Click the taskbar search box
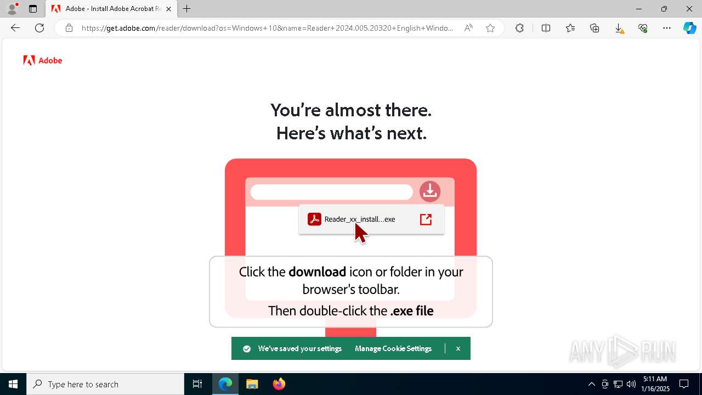 click(105, 384)
